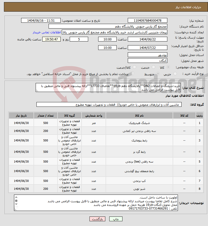Click the گروه کالا column header
The width and height of the screenshot is (208, 226).
pos(69,116)
